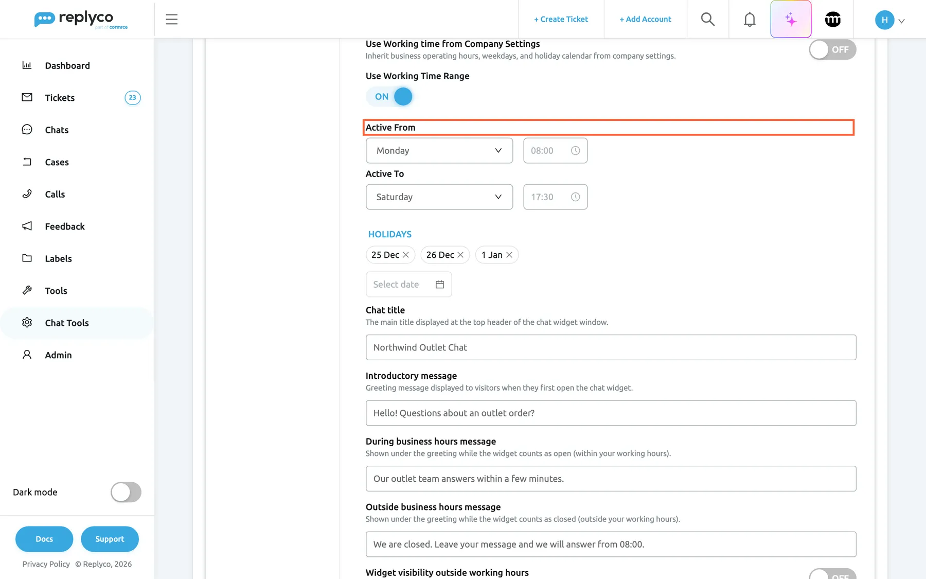The width and height of the screenshot is (926, 579).
Task: Toggle the hamburger sidebar menu icon
Action: 171,19
